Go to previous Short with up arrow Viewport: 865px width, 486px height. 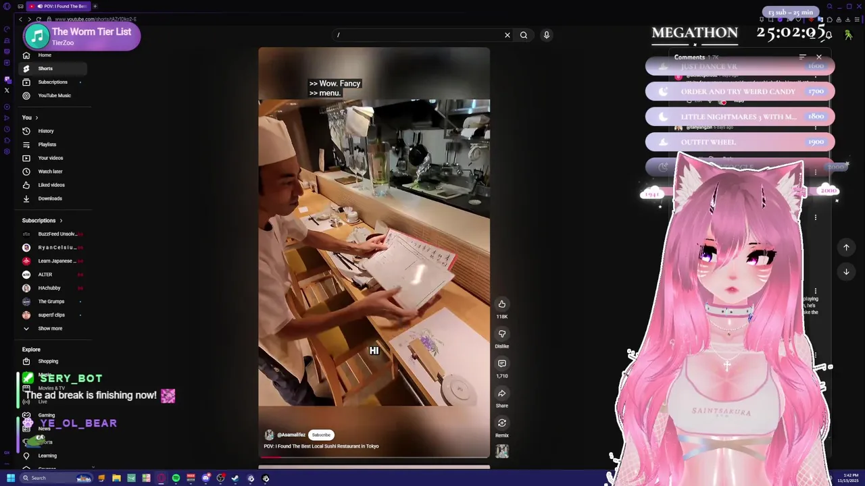[x=846, y=247]
